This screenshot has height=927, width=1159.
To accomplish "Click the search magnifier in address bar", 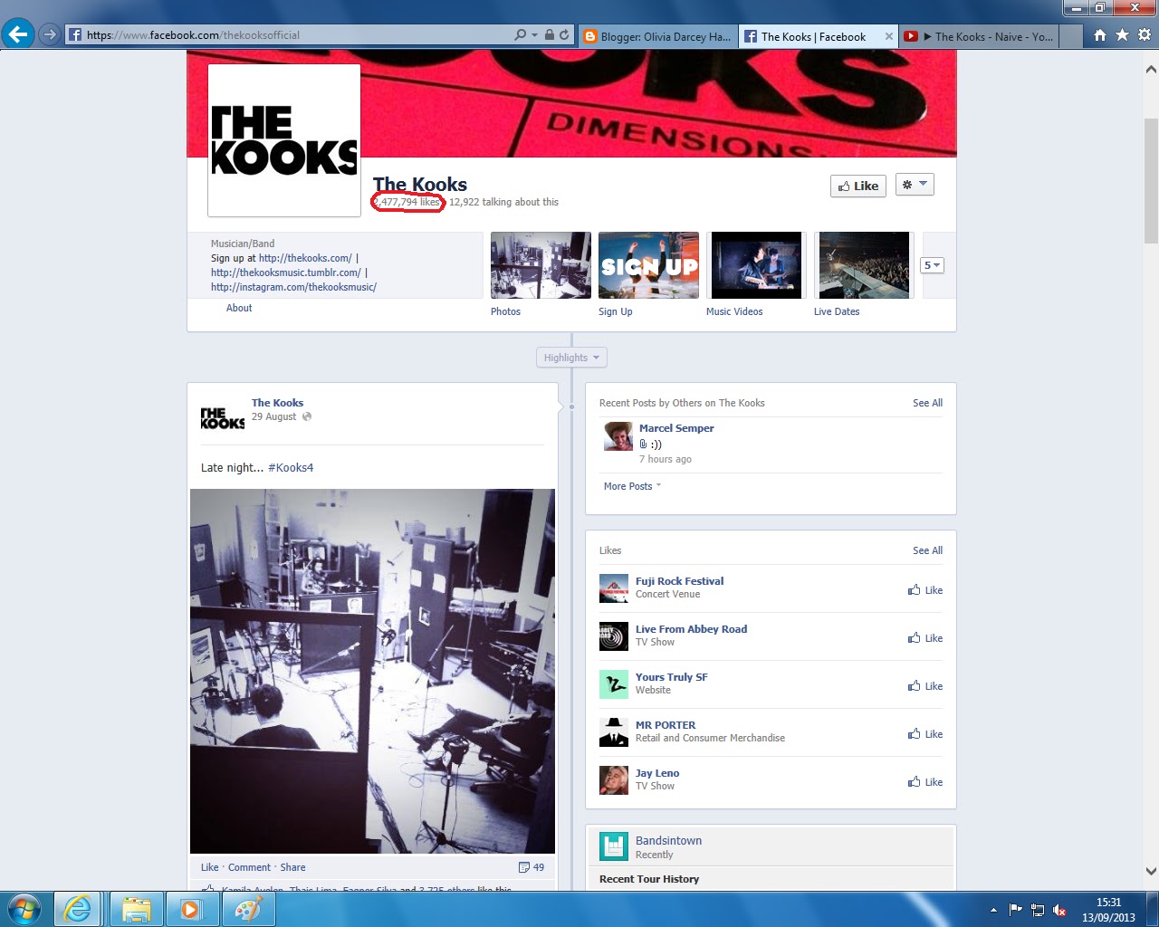I will click(x=520, y=35).
